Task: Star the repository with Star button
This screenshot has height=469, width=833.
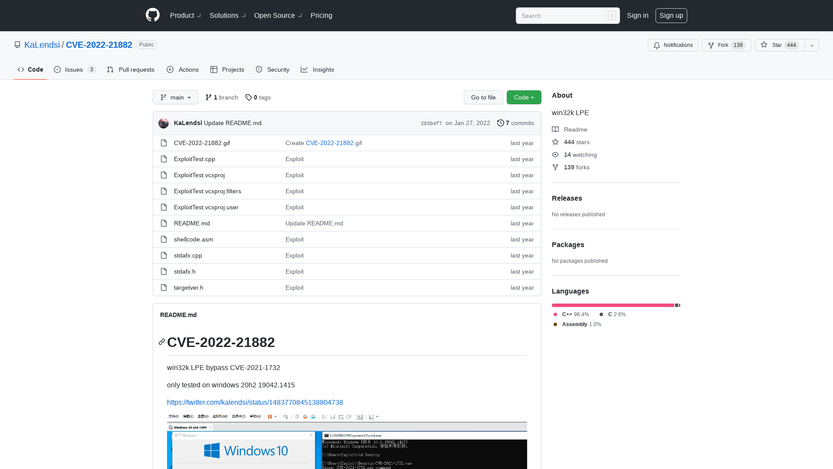Action: (x=780, y=45)
